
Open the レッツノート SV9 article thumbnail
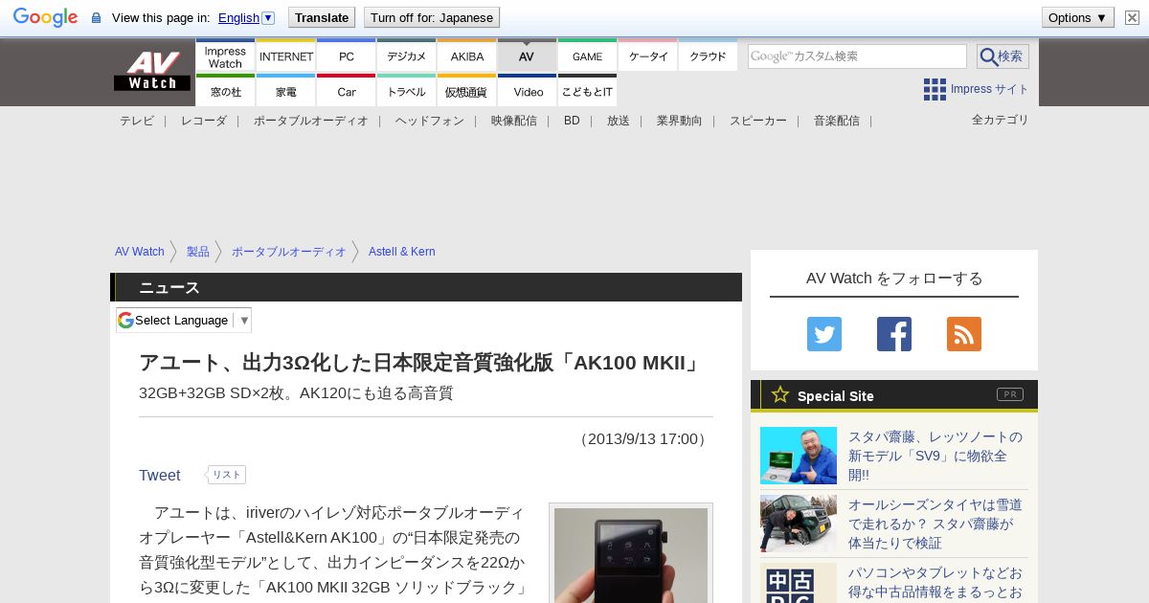[x=799, y=456]
